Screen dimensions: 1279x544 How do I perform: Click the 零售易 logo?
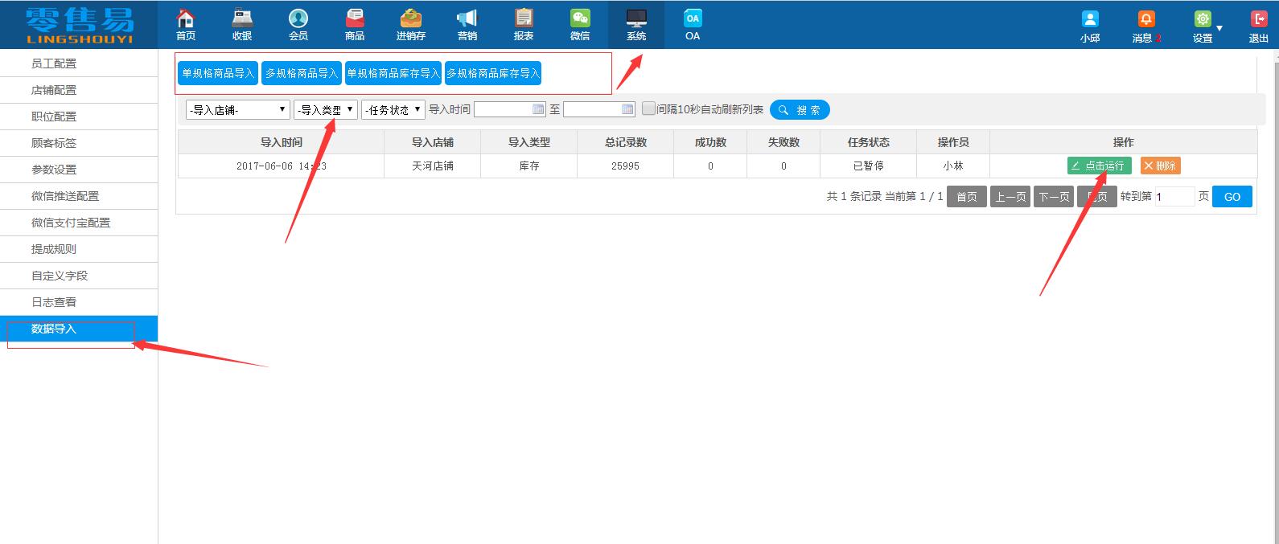[x=79, y=24]
